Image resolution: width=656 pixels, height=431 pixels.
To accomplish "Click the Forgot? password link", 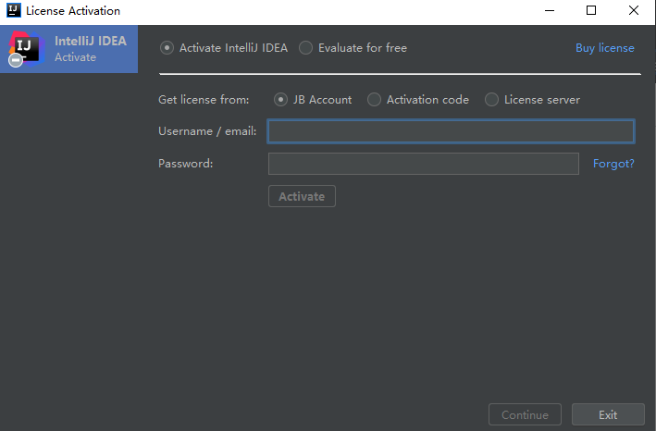I will [613, 164].
